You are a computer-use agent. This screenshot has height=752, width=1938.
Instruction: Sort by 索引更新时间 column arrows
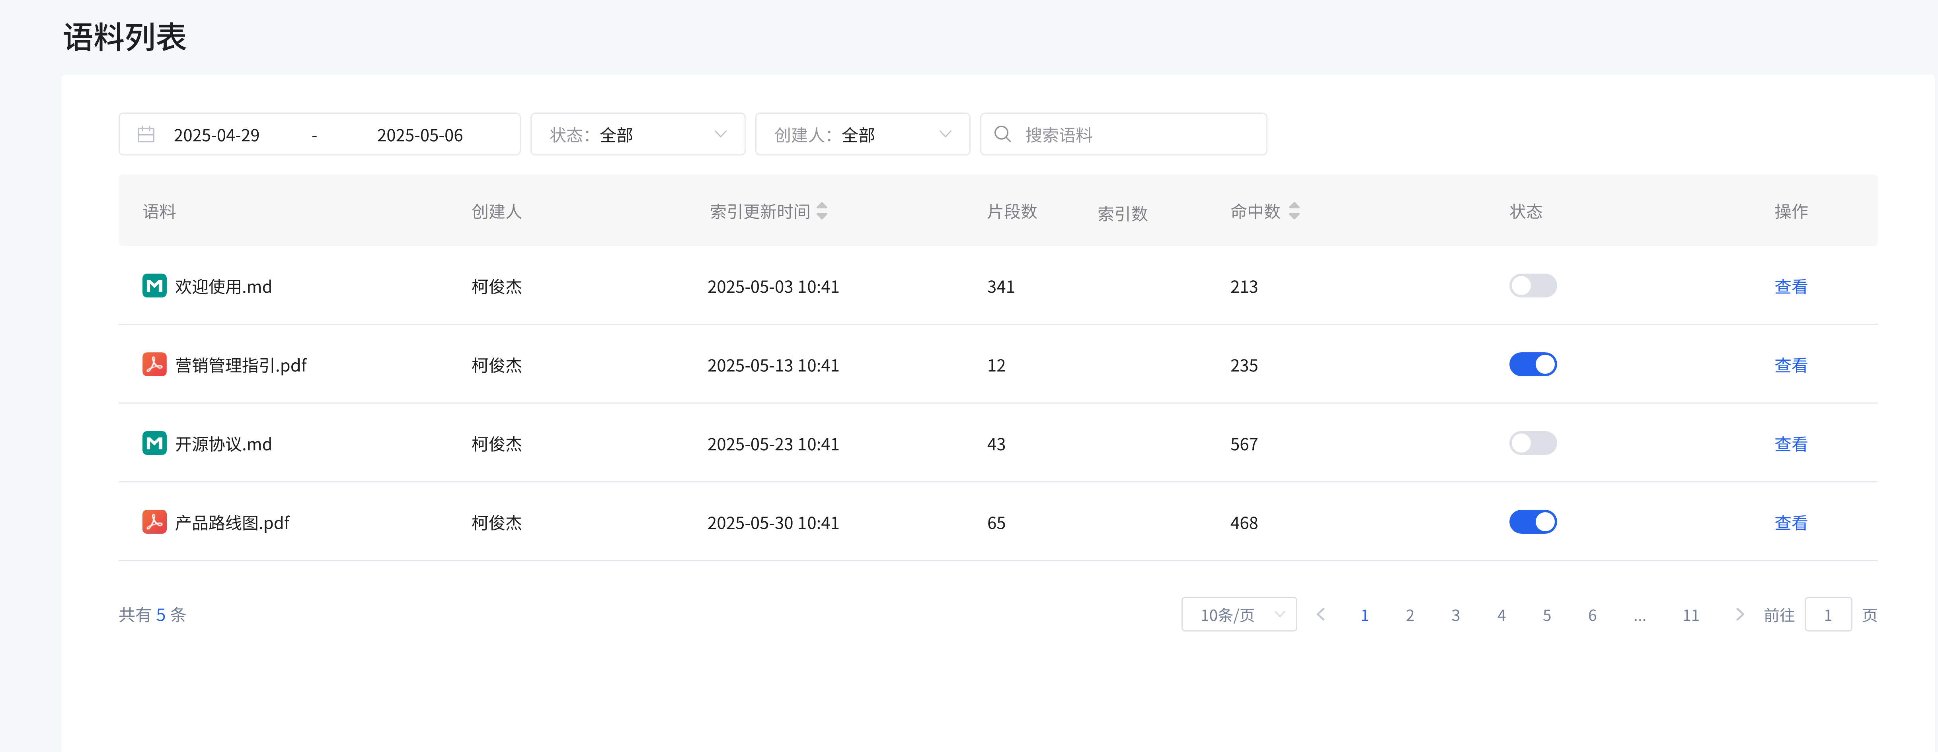pyautogui.click(x=821, y=211)
